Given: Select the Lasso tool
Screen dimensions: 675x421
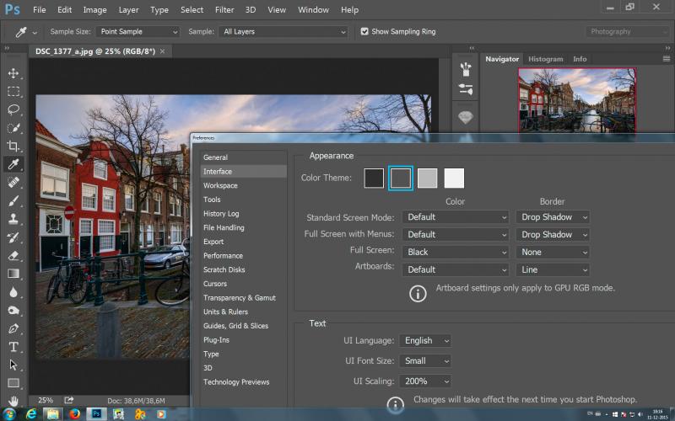Looking at the screenshot, I should [x=13, y=109].
